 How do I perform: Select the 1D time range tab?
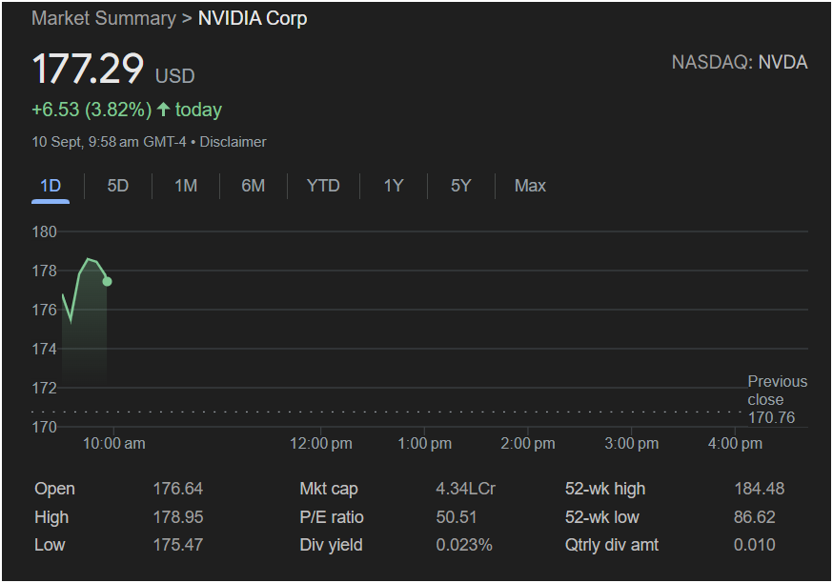(51, 186)
